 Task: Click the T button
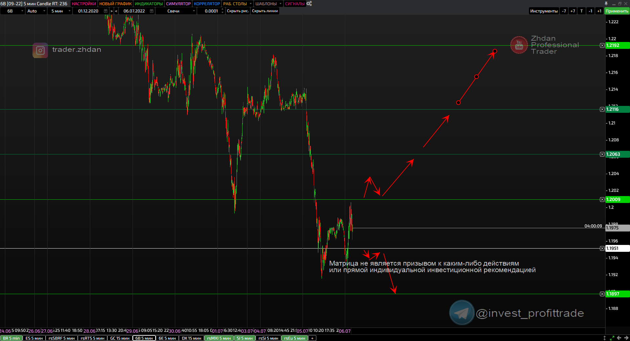pos(581,11)
